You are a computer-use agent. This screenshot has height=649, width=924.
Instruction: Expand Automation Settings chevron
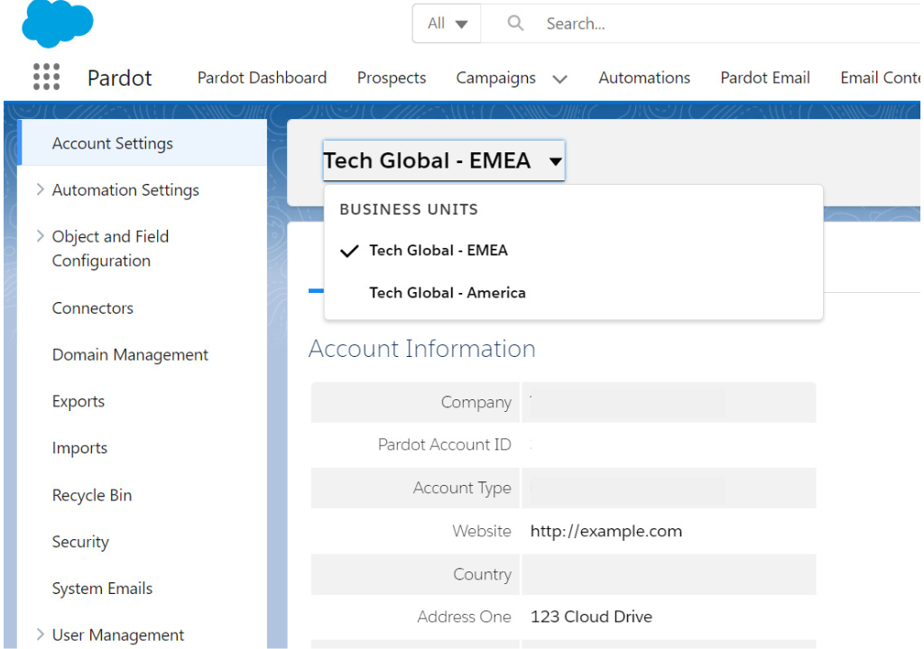[x=40, y=189]
